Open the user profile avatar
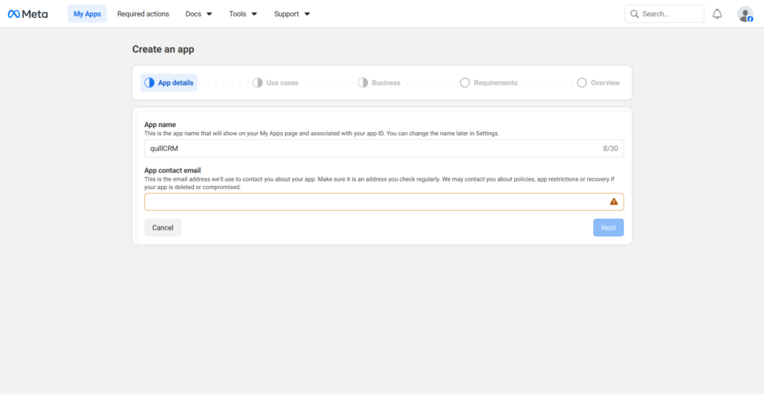764x395 pixels. point(745,13)
